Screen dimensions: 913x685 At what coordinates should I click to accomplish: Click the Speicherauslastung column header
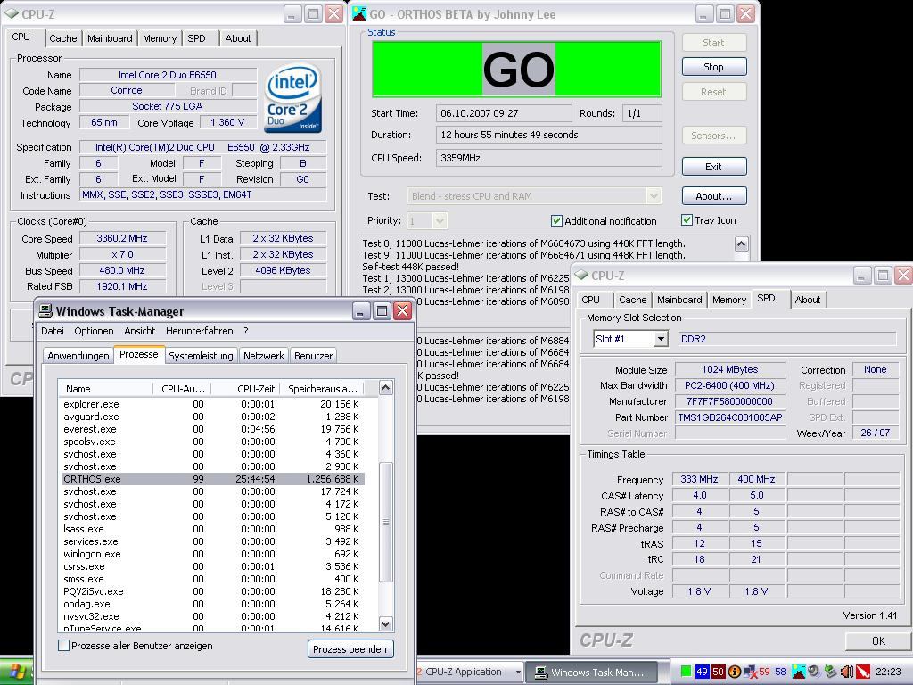pyautogui.click(x=322, y=389)
